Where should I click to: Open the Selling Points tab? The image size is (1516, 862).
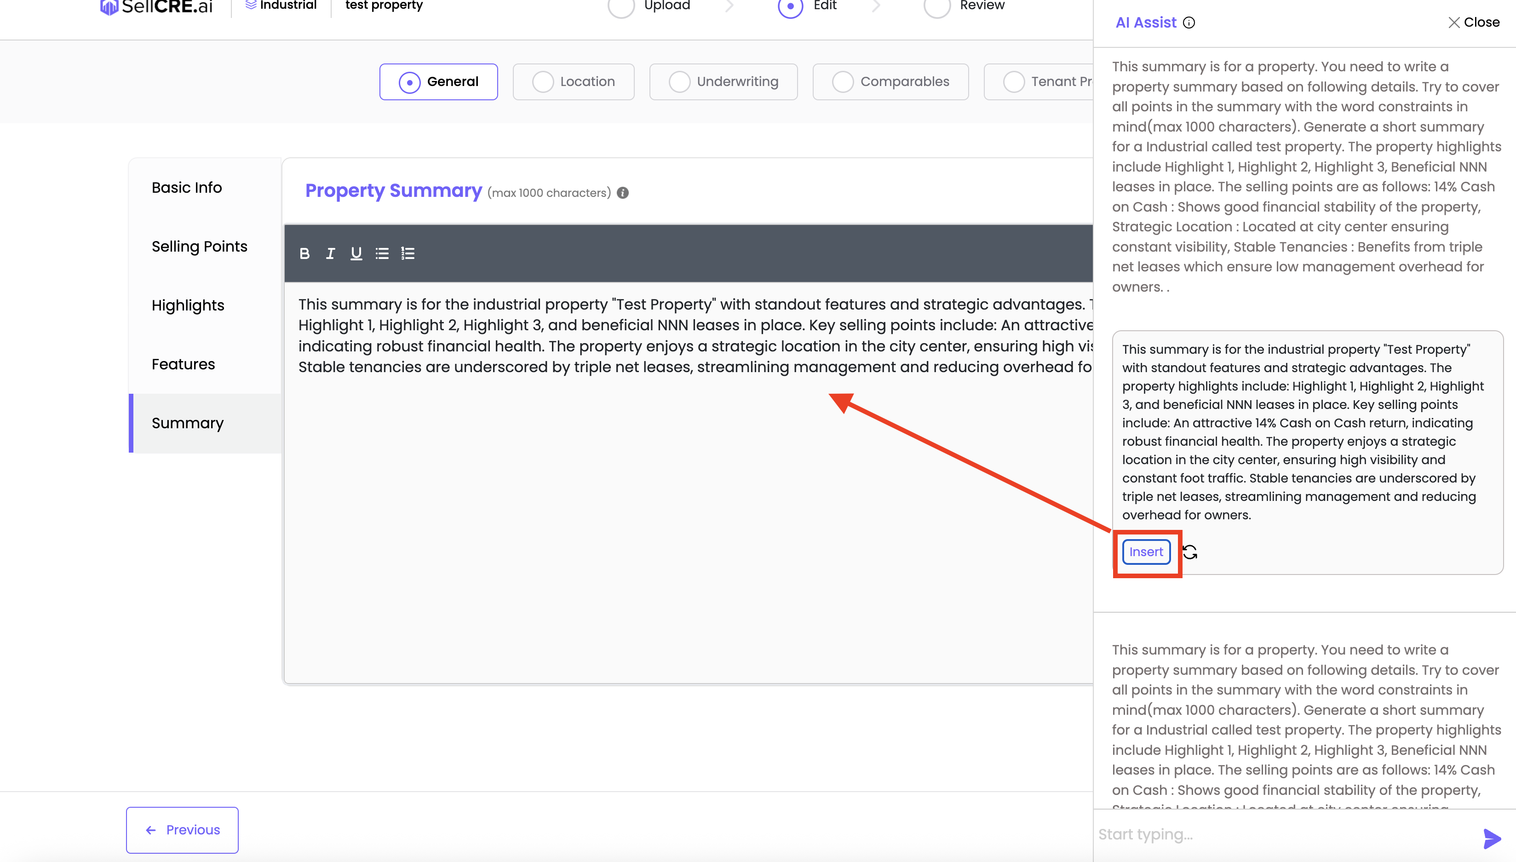click(x=200, y=246)
